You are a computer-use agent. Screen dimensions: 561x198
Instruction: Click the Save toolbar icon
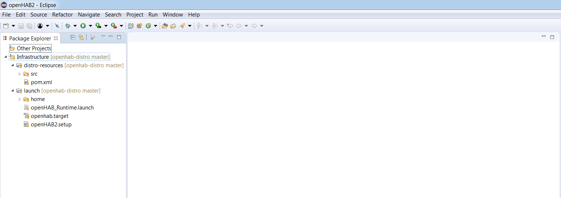(21, 26)
